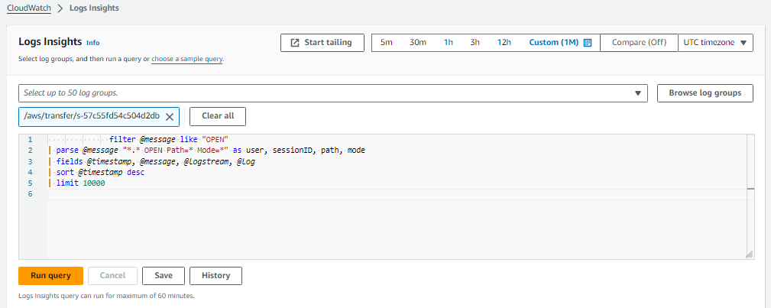Screen dimensions: 771x308
Task: Click the /aws/transfer/s-57c55fd54c504d2db log group text
Action: click(x=92, y=117)
